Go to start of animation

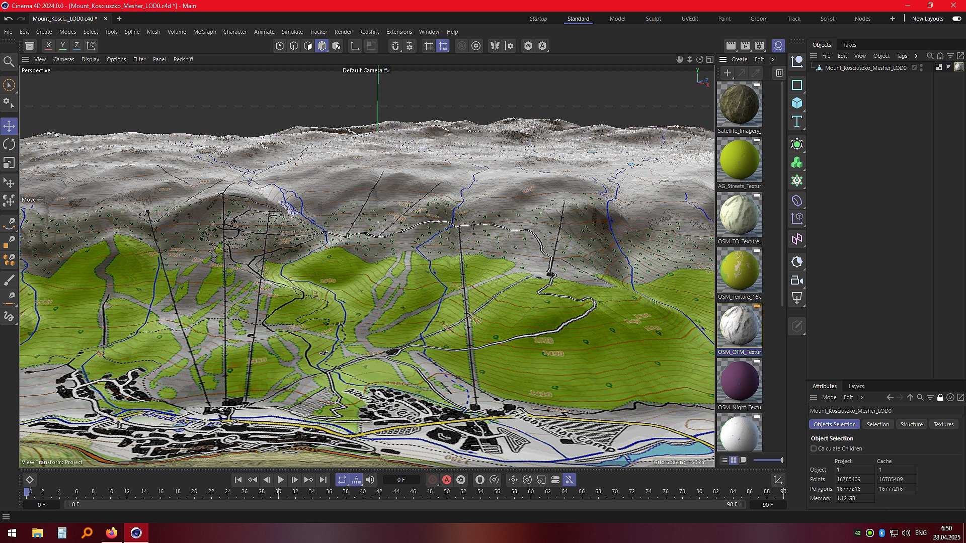pos(238,480)
